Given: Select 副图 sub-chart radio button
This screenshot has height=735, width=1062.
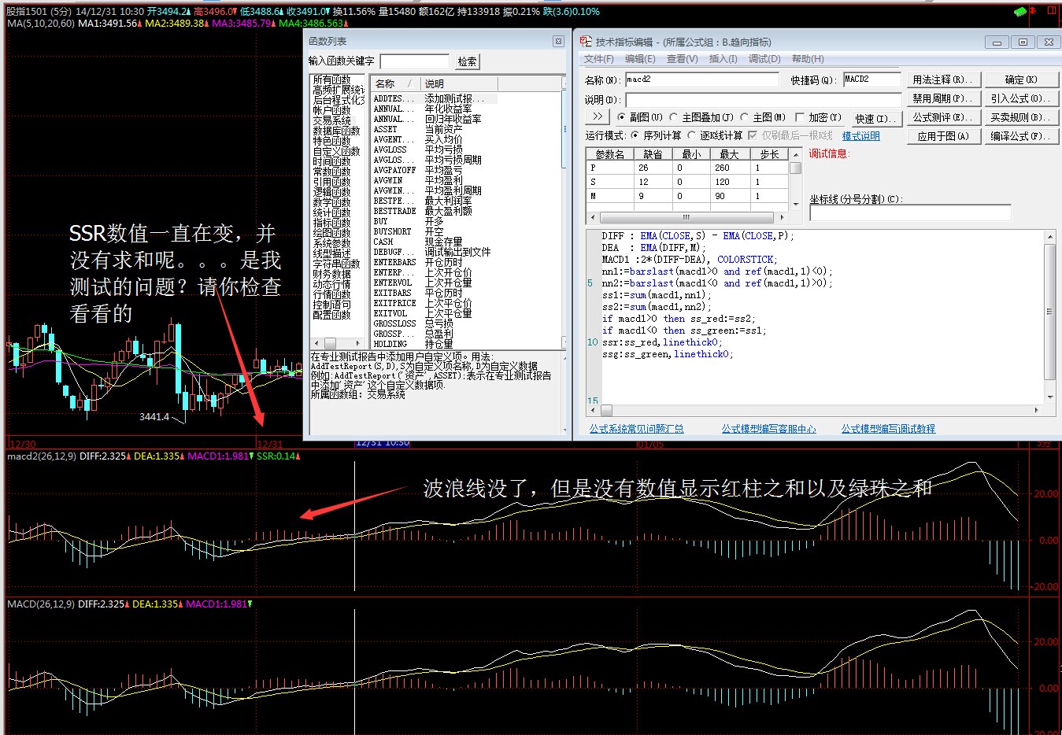Looking at the screenshot, I should (622, 117).
